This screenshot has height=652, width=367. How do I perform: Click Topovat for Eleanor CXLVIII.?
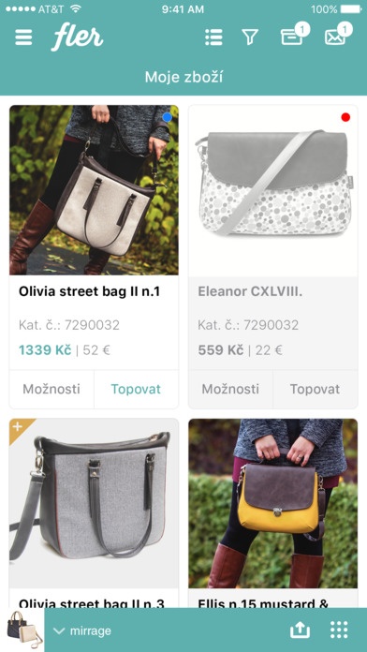316,389
